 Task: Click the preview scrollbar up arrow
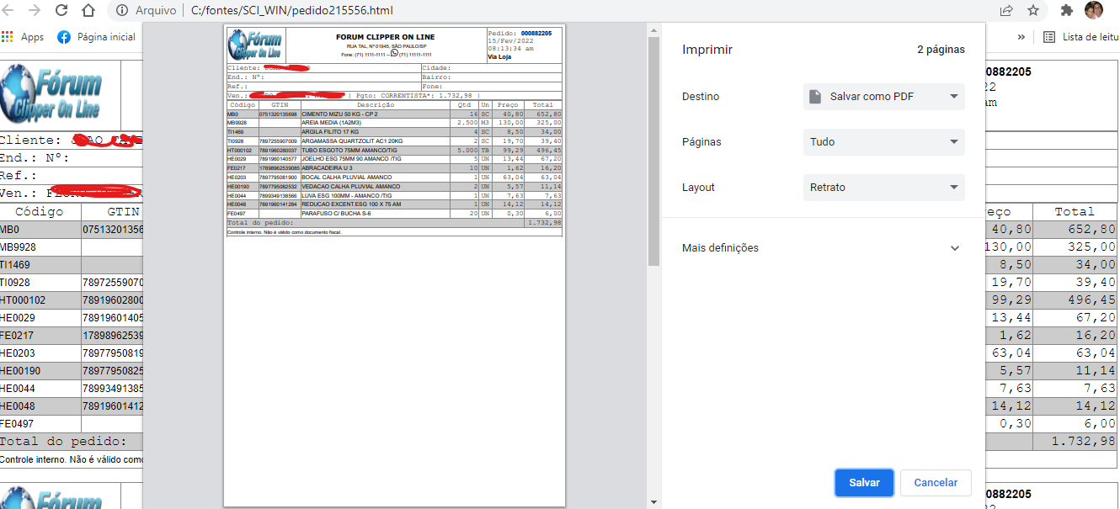[x=654, y=29]
